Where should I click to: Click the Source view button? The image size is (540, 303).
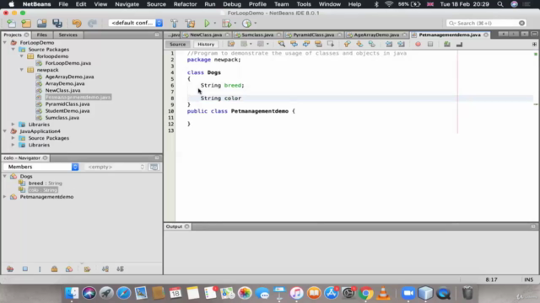(178, 44)
